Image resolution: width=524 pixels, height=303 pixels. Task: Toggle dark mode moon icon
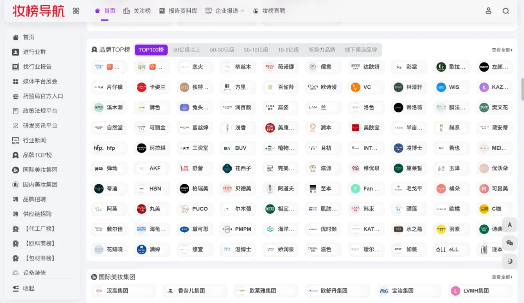tap(510, 261)
